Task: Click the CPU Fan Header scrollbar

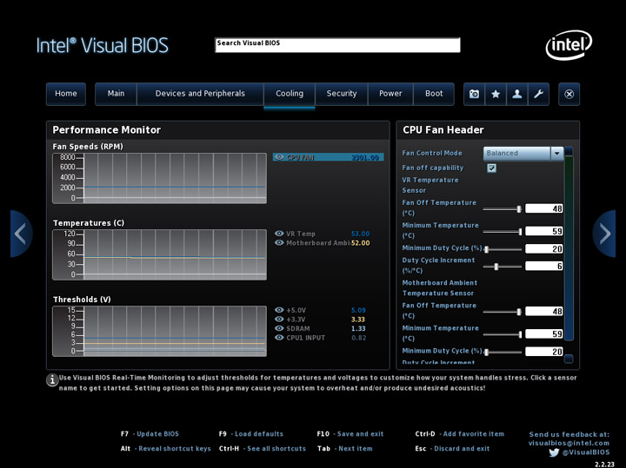Action: pos(569,248)
